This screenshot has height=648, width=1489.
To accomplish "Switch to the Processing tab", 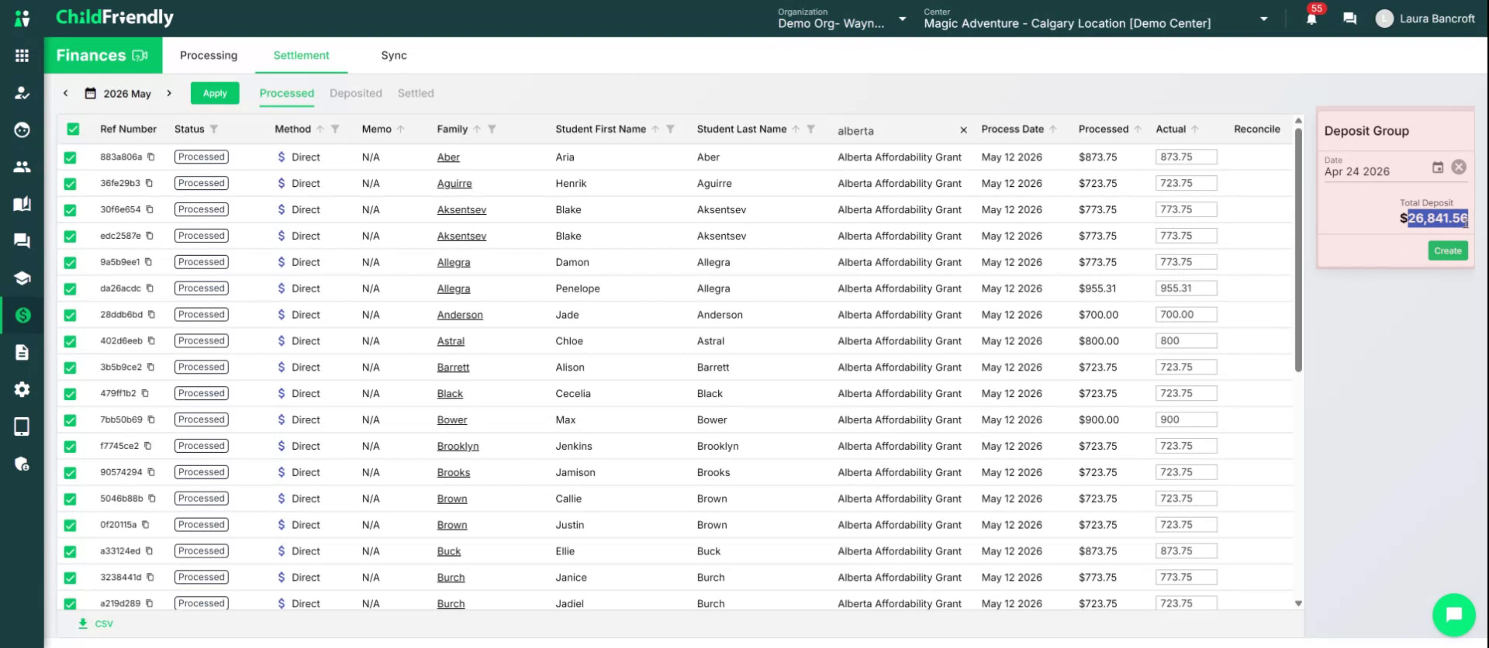I will pos(209,55).
